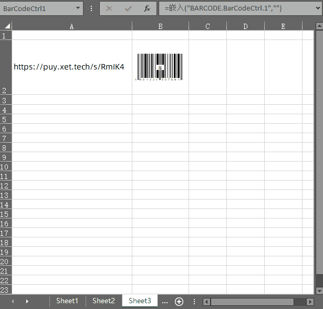The width and height of the screenshot is (323, 309).
Task: Click the vertical scrollbar thumb
Action: click(x=319, y=152)
